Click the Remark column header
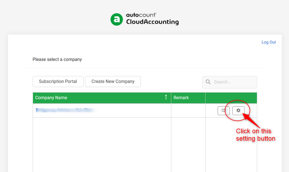289x172 pixels. (188, 98)
